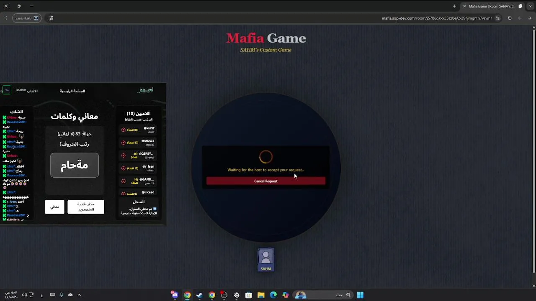Open Steam from the taskbar
The height and width of the screenshot is (301, 536).
point(199,295)
